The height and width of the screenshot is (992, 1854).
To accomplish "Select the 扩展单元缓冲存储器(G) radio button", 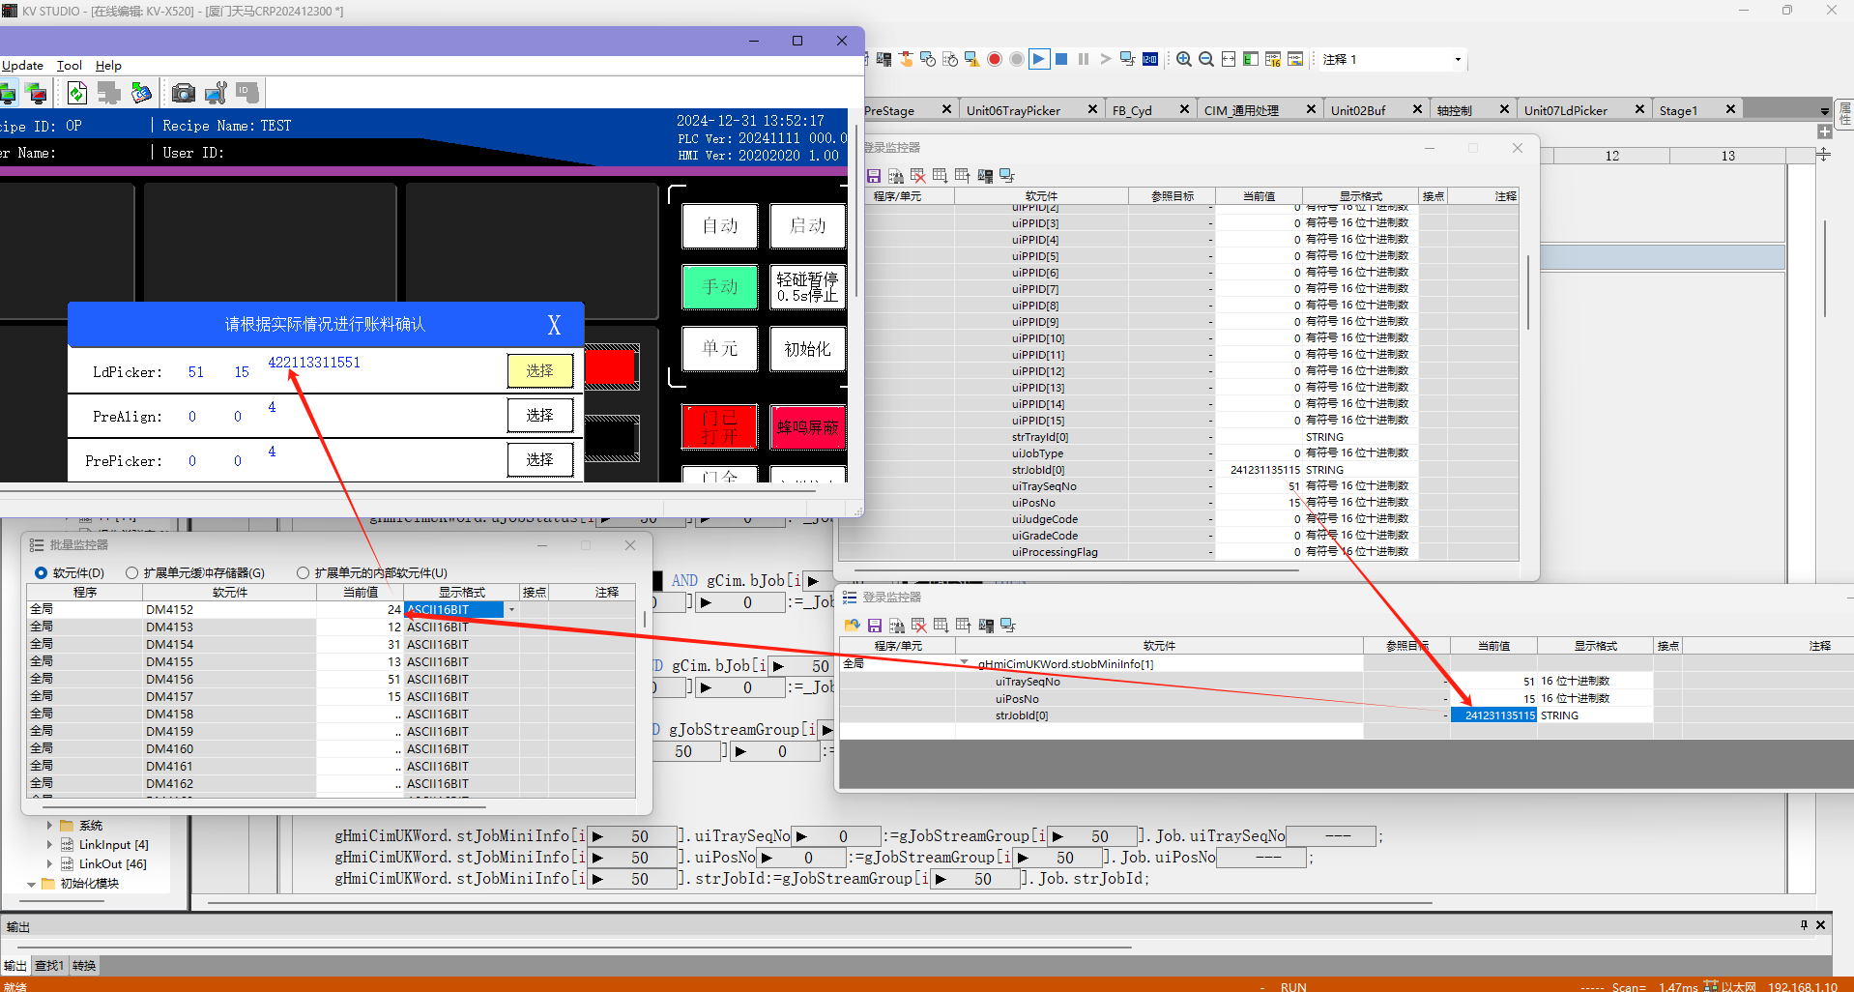I will (x=132, y=573).
